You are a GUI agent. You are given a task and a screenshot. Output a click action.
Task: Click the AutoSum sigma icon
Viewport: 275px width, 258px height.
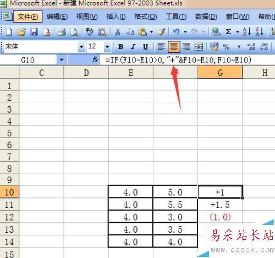coord(228,32)
